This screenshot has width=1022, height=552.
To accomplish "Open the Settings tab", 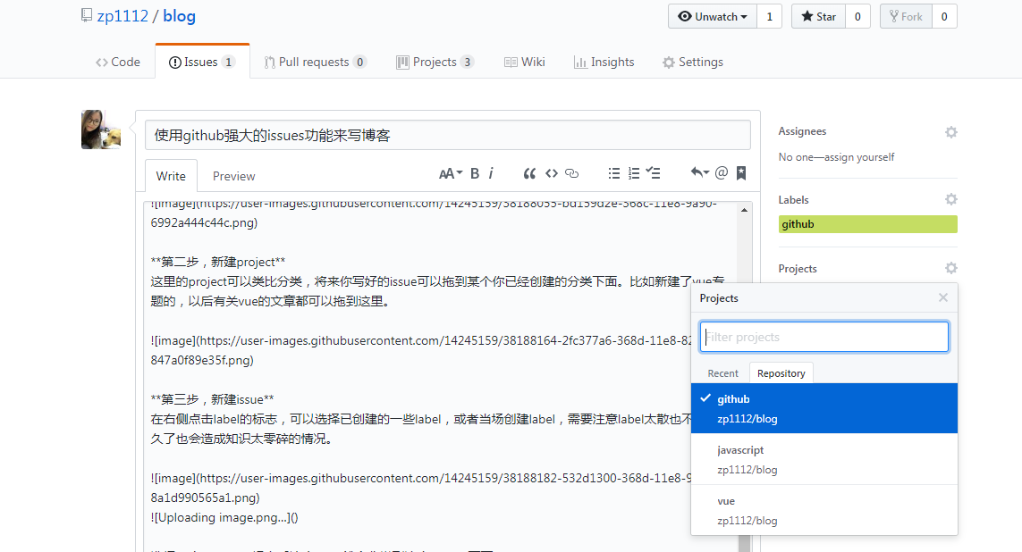I will 693,62.
